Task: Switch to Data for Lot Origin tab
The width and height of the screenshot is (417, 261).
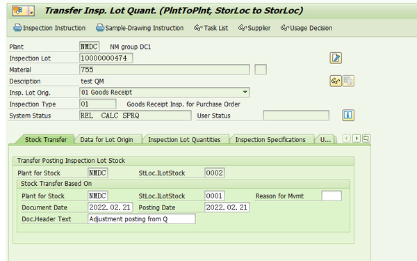Action: point(106,140)
